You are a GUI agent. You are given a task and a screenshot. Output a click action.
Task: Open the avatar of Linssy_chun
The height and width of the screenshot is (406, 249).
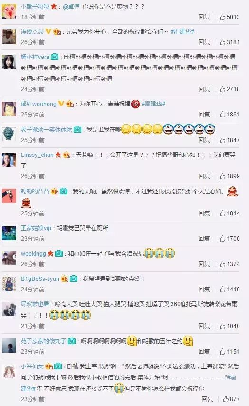click(x=9, y=160)
